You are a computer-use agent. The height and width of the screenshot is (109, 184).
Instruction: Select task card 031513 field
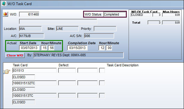tap(34, 70)
